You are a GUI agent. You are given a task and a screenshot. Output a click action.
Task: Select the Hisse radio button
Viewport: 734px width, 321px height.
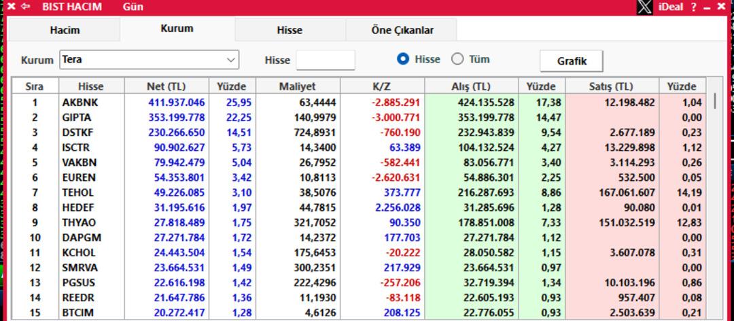tap(403, 60)
